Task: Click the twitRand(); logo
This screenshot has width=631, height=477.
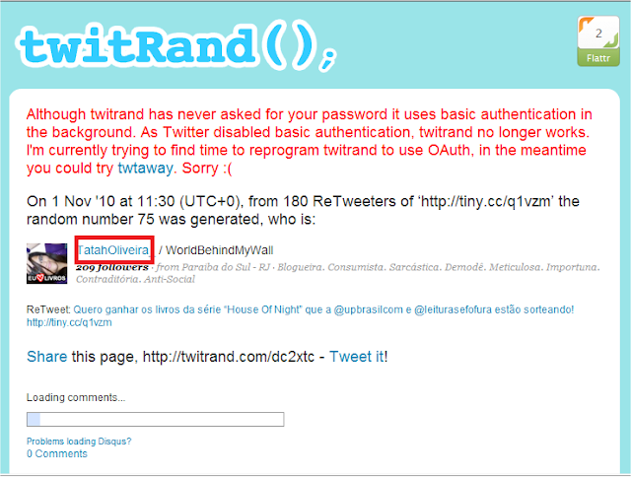Action: [175, 46]
